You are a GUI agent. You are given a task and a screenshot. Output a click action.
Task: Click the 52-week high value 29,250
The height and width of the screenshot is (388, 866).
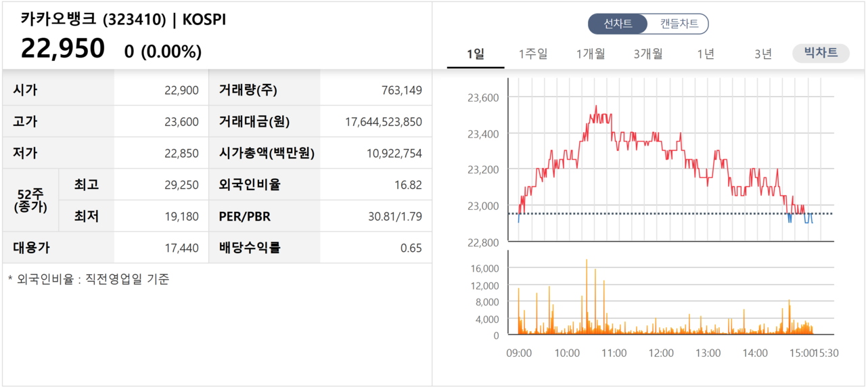[x=181, y=185]
